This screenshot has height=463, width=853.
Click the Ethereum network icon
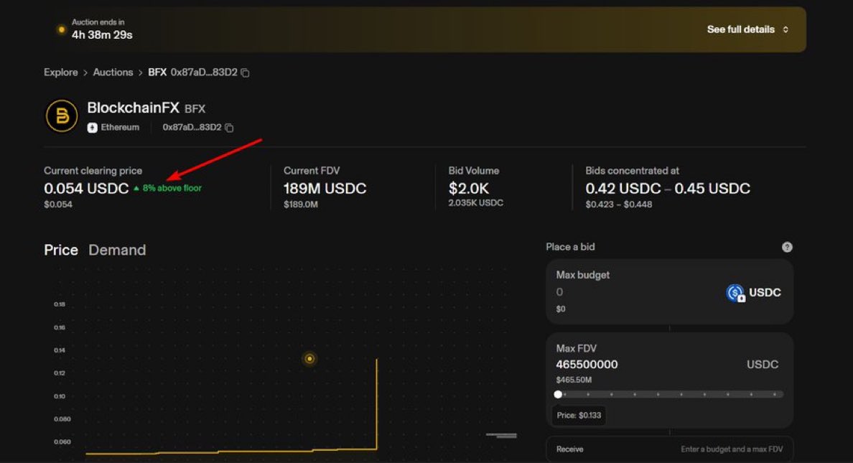pos(93,127)
